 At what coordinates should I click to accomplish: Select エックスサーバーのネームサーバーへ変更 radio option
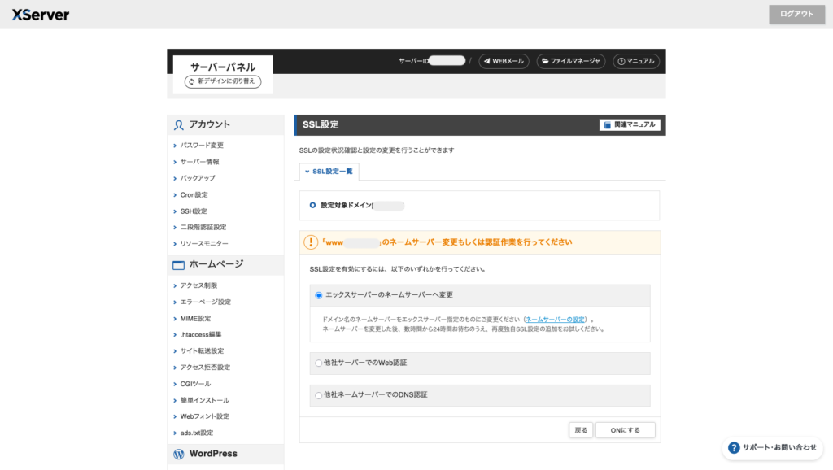[x=318, y=295]
